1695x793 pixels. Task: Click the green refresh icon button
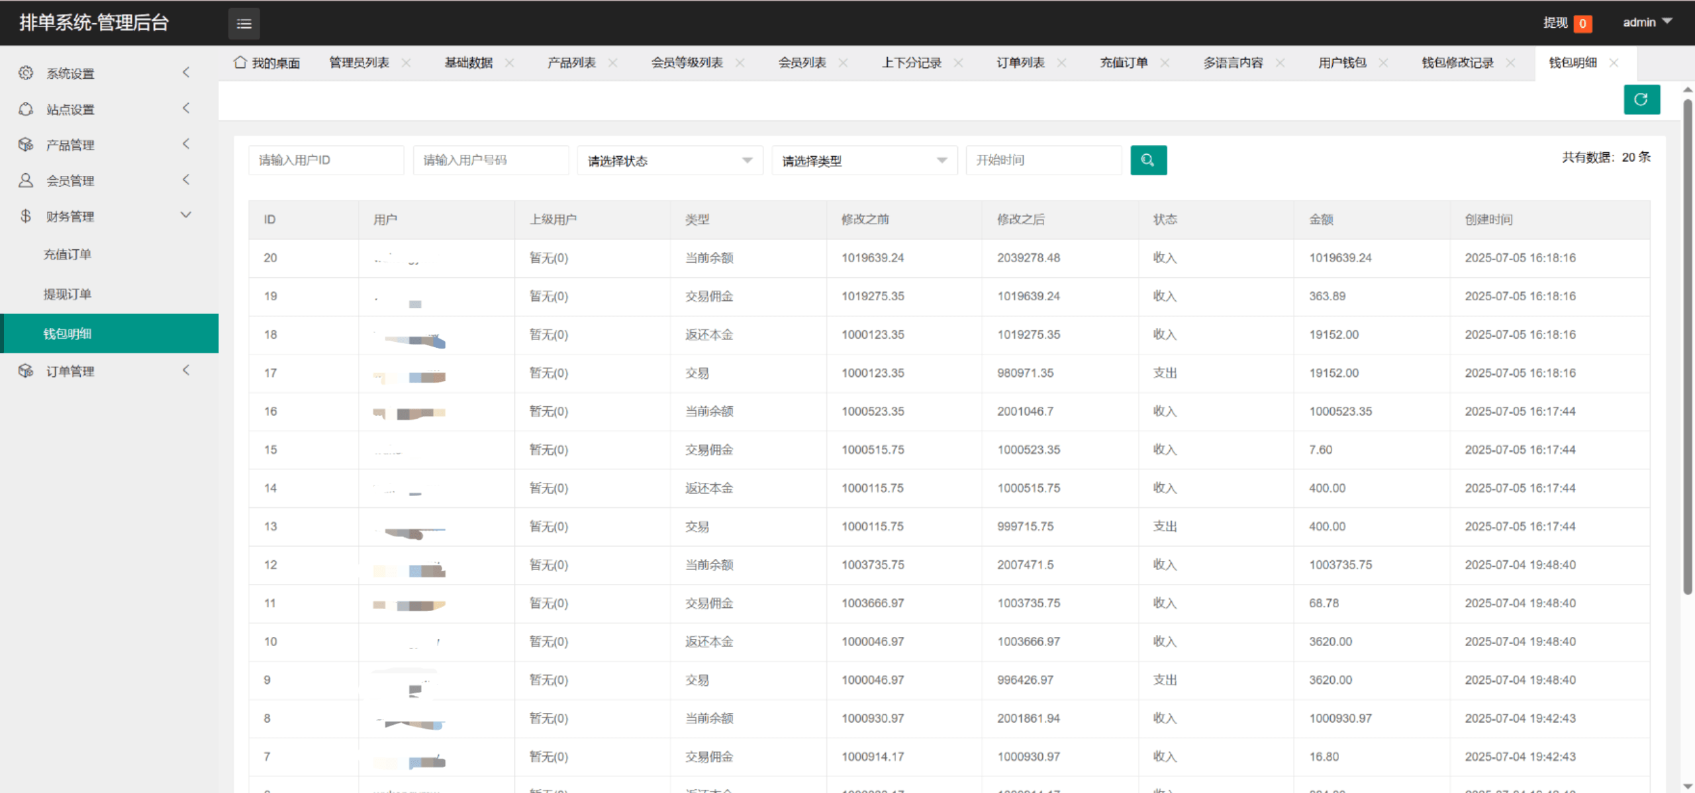[1641, 100]
